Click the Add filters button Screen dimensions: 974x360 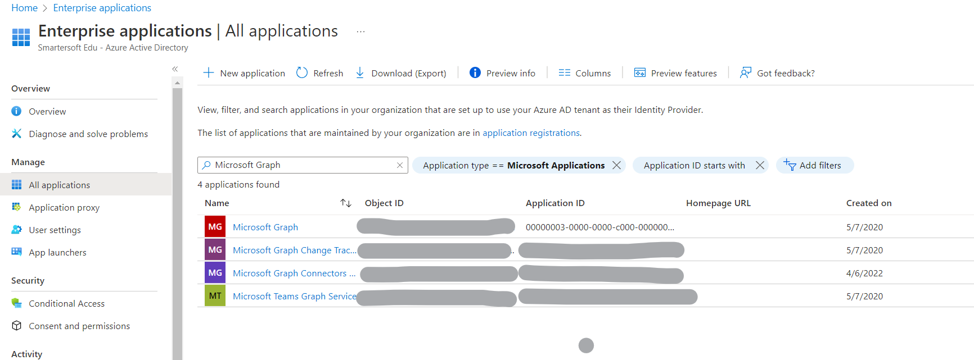[x=815, y=165]
